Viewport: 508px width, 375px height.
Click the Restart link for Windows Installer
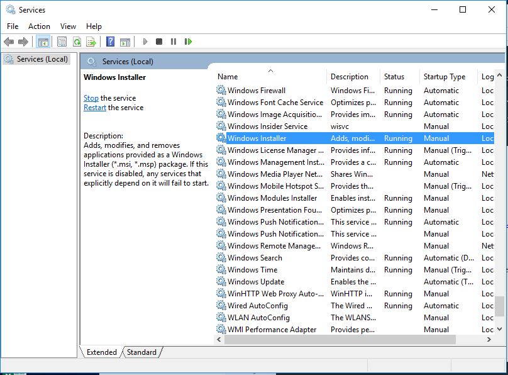pyautogui.click(x=94, y=108)
